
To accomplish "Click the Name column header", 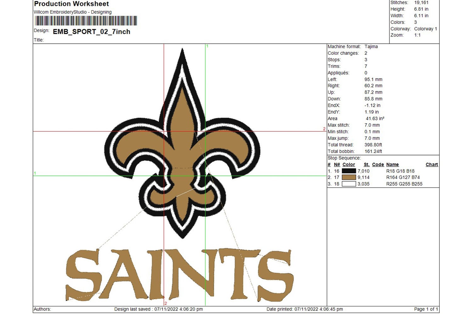I will (x=392, y=164).
